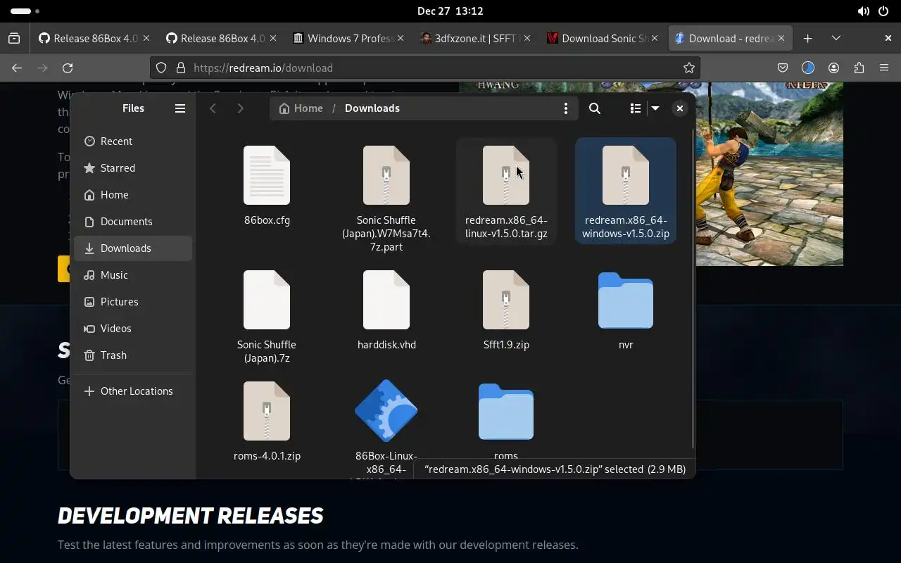Viewport: 901px width, 563px height.
Task: Click Downloads in the path bar
Action: pyautogui.click(x=372, y=108)
